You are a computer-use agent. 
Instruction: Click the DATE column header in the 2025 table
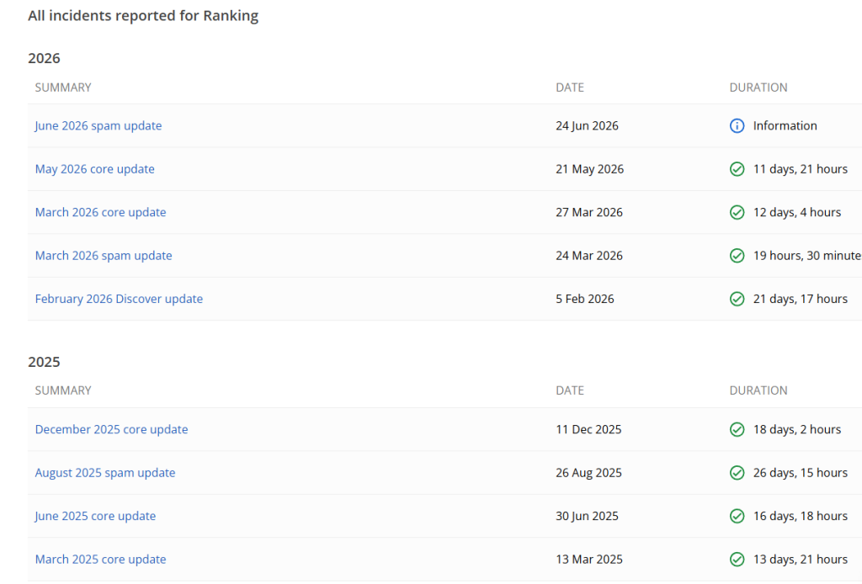[x=570, y=390]
